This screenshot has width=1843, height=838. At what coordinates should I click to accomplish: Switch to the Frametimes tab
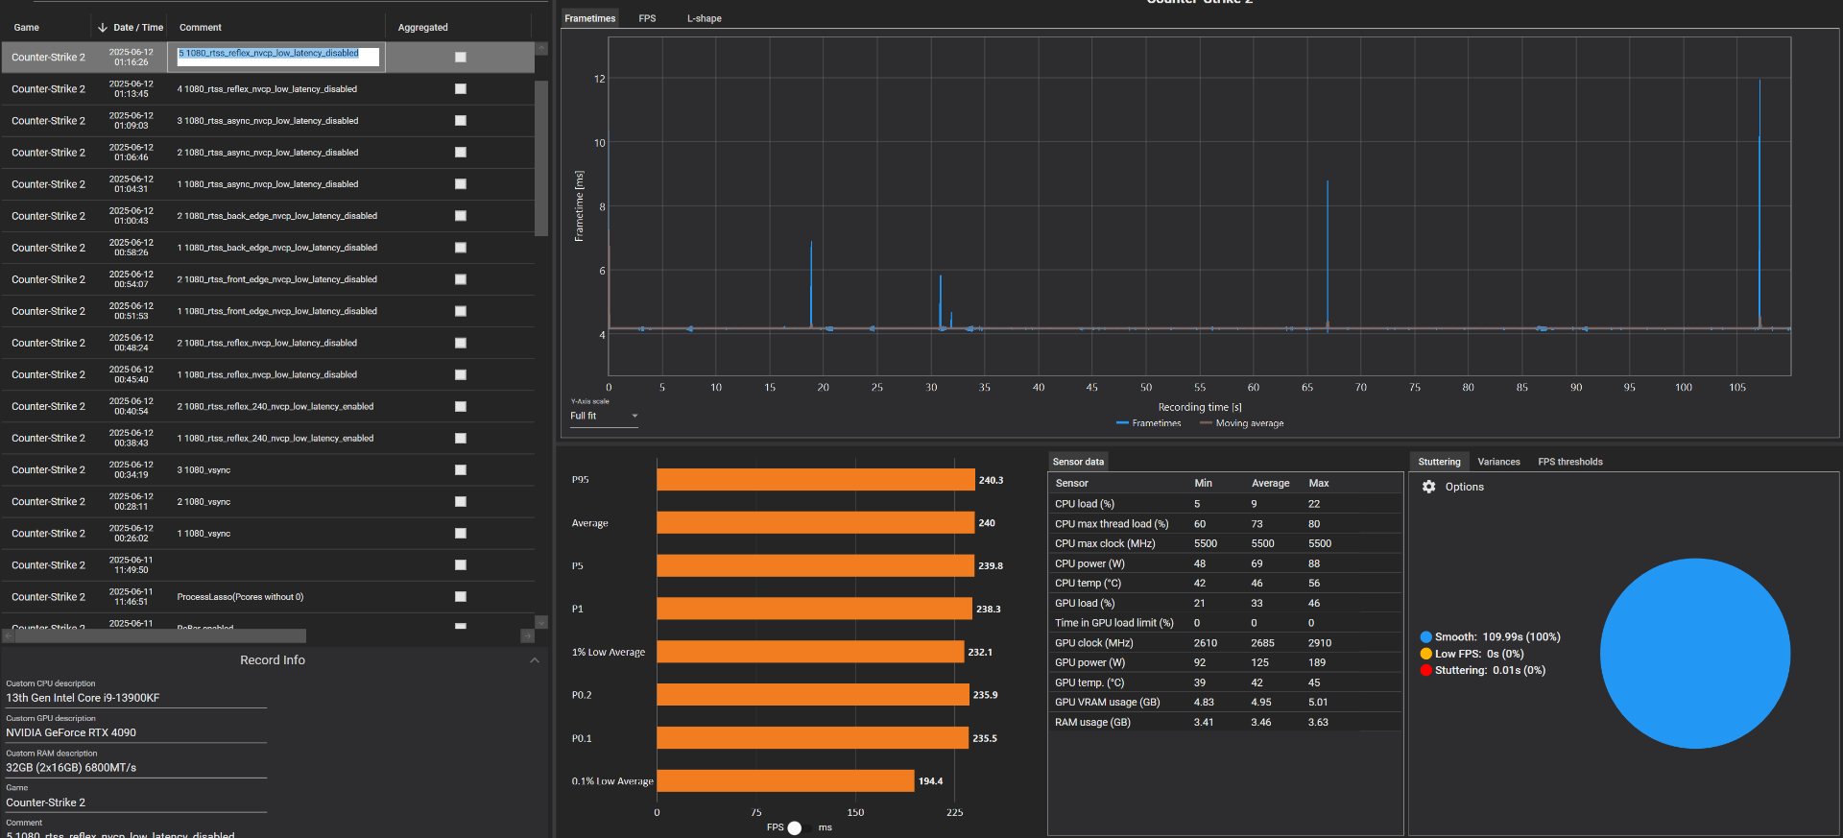[589, 18]
